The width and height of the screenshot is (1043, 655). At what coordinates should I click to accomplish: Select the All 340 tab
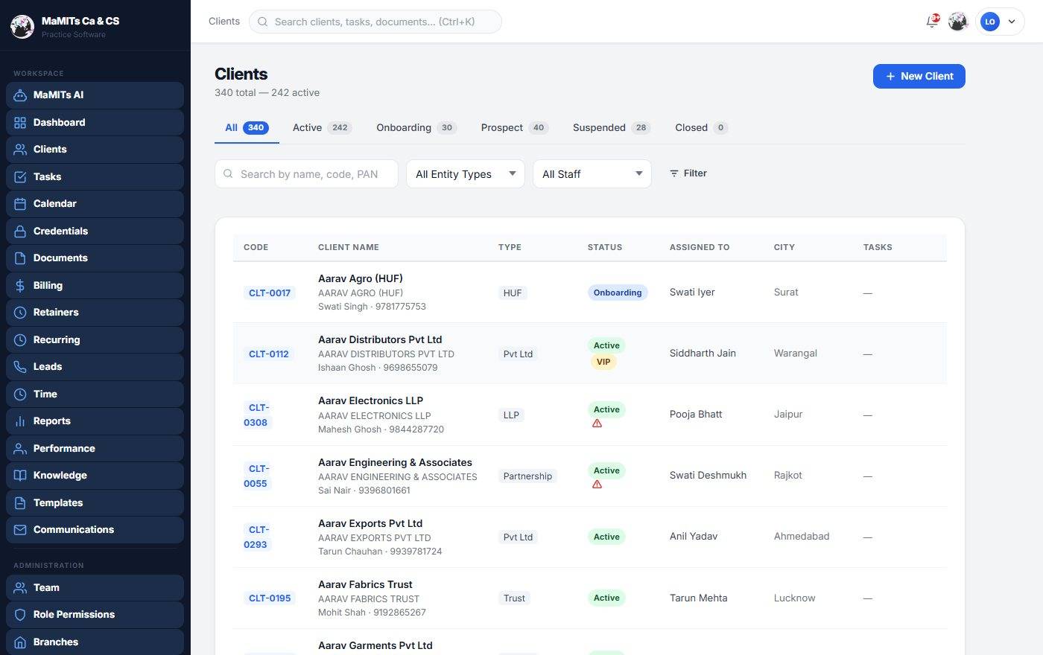click(x=247, y=128)
